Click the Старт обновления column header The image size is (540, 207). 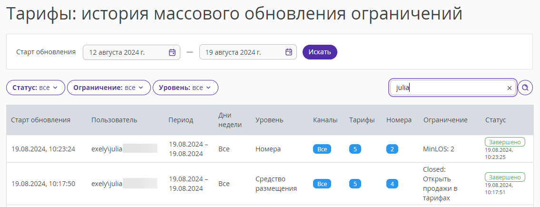tap(40, 120)
